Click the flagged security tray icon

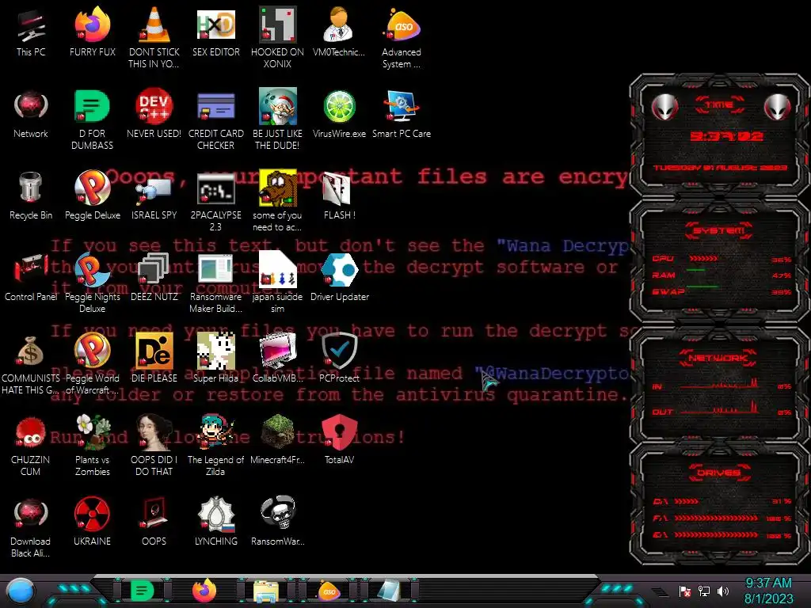pos(685,591)
